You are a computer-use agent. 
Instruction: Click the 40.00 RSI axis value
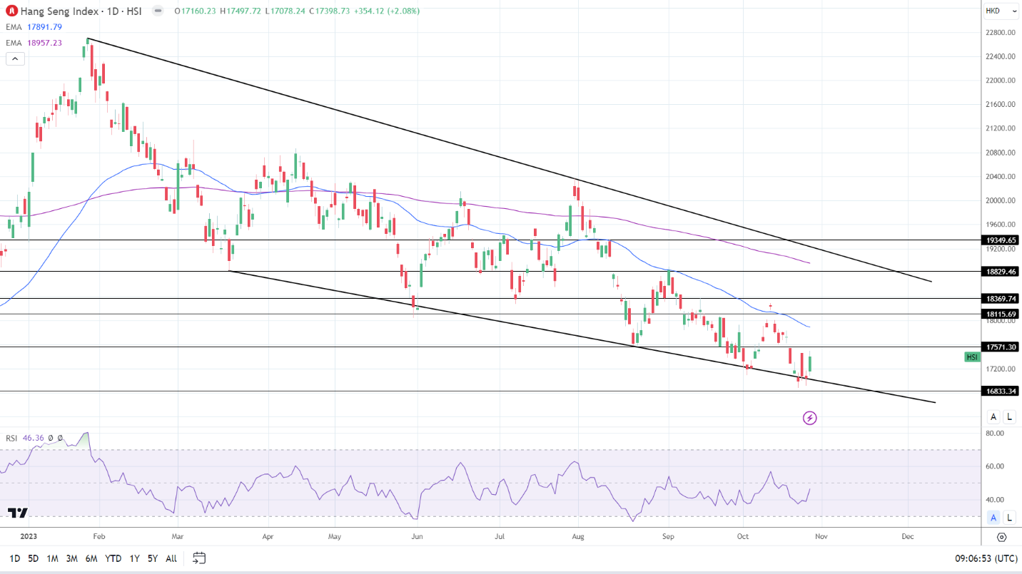(995, 499)
